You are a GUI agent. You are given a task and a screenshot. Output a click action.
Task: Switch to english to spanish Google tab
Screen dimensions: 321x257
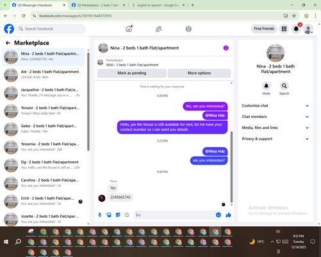tap(158, 5)
